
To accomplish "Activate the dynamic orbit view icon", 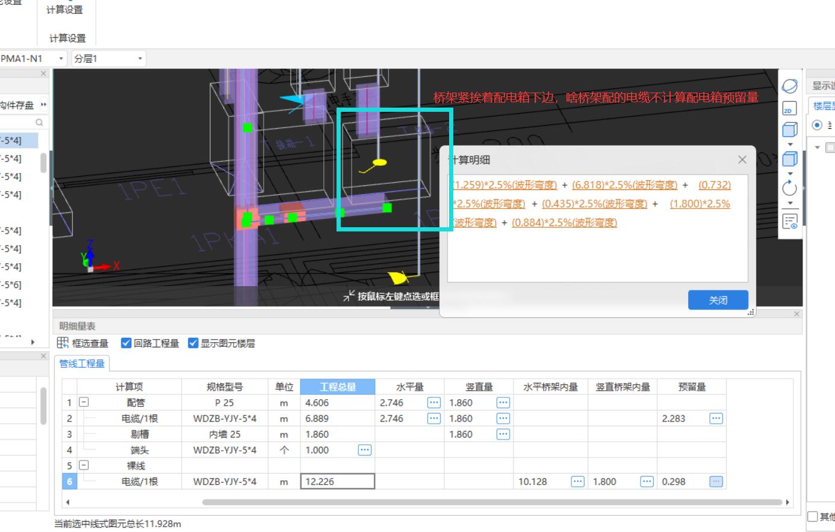I will pos(789,86).
